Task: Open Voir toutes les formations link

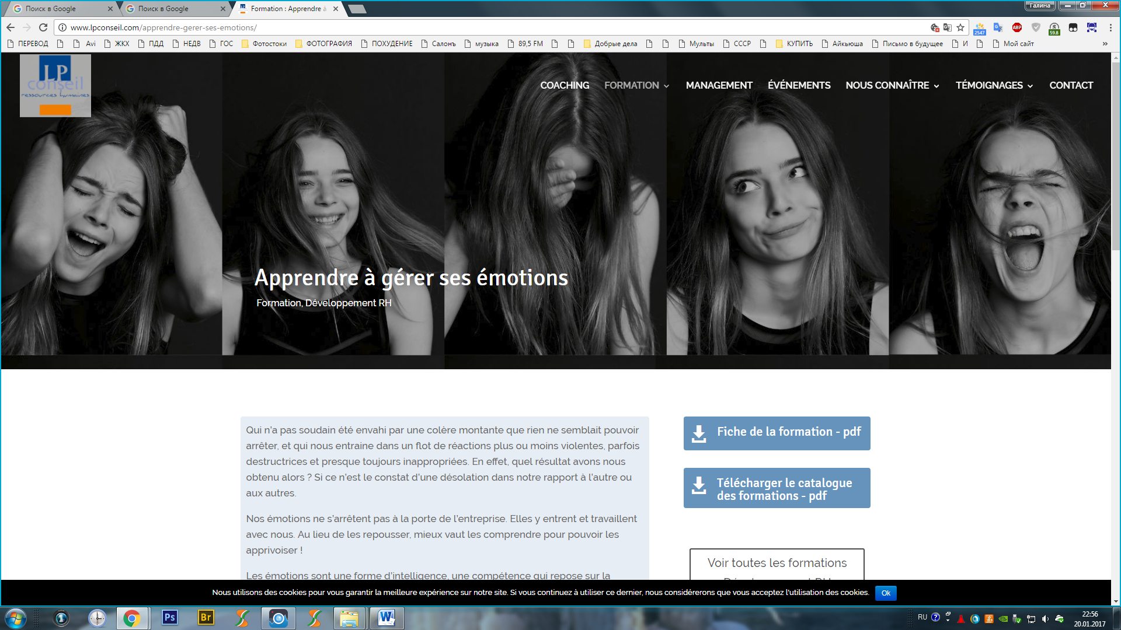Action: click(x=777, y=563)
